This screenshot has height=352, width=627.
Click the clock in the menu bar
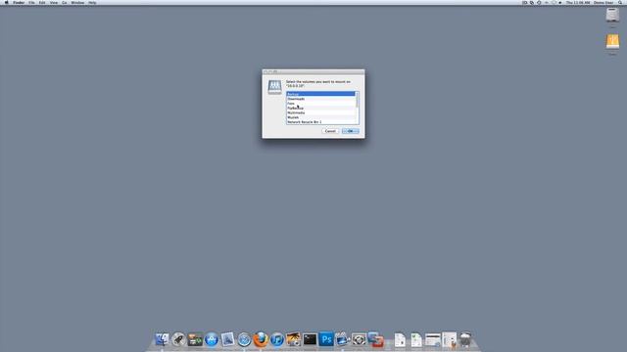(578, 2)
